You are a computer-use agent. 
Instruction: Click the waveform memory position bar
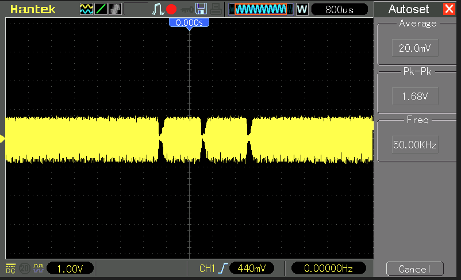pyautogui.click(x=260, y=9)
